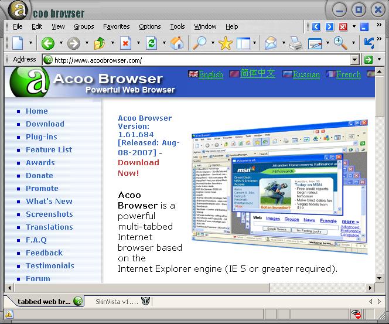Click the address bar URL field

point(199,60)
